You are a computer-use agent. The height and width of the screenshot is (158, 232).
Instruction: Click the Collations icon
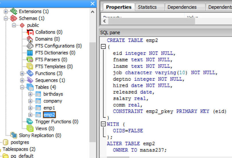pyautogui.click(x=30, y=32)
